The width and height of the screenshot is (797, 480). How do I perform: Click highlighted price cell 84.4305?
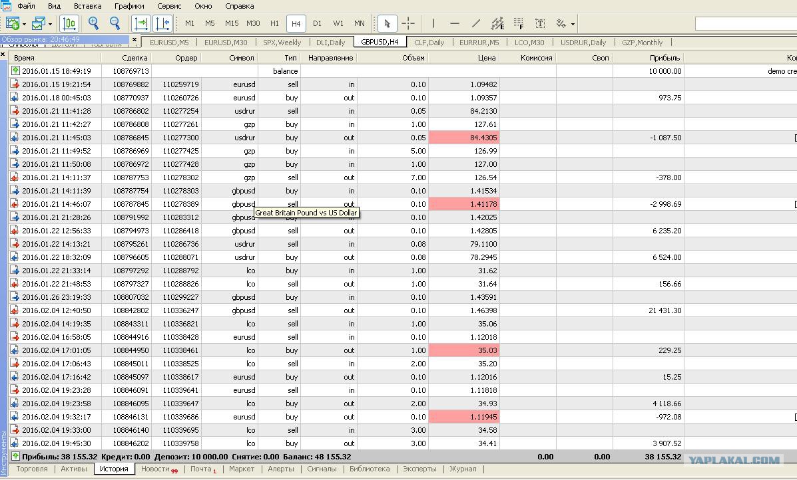pyautogui.click(x=464, y=138)
